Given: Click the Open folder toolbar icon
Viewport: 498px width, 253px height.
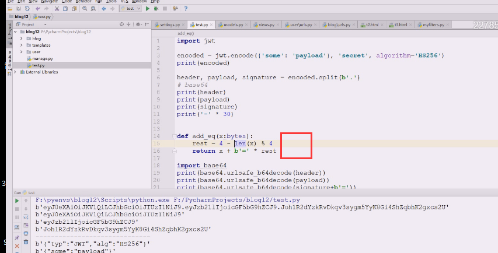Looking at the screenshot, I should pyautogui.click(x=10, y=9).
